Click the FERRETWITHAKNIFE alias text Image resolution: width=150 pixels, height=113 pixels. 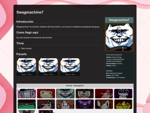click(x=114, y=61)
